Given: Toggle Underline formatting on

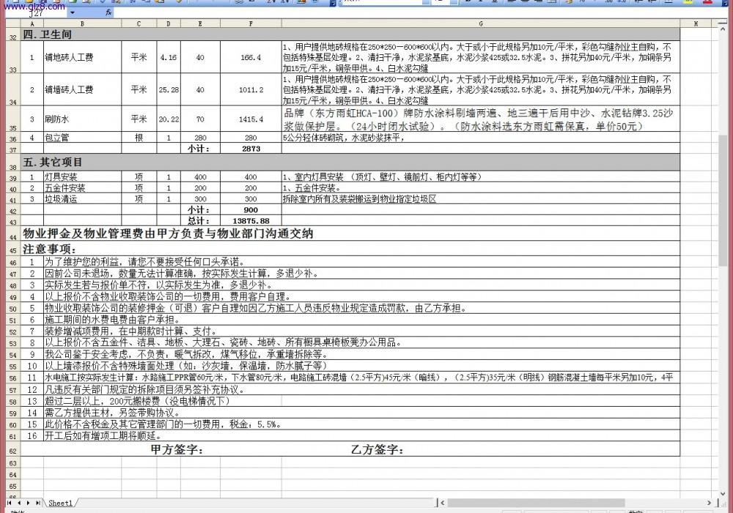Looking at the screenshot, I should [495, 2].
